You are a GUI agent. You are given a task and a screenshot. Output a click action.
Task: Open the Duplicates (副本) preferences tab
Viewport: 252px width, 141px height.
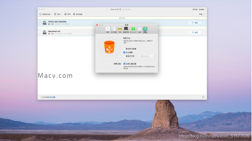tap(140, 30)
